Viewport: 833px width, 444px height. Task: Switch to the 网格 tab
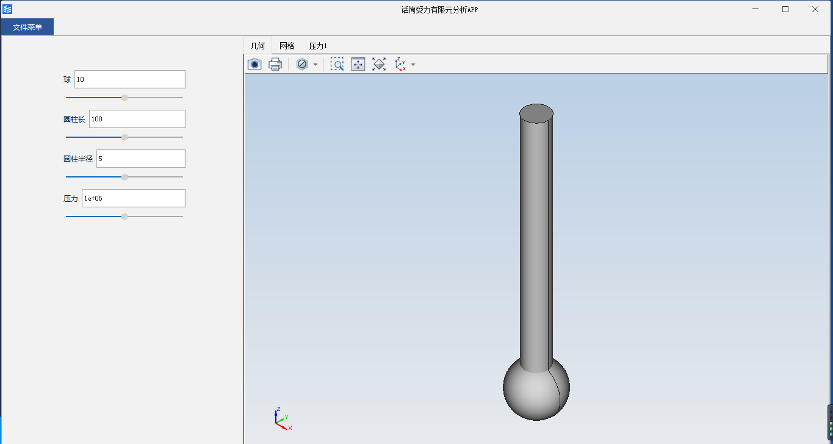pos(287,46)
